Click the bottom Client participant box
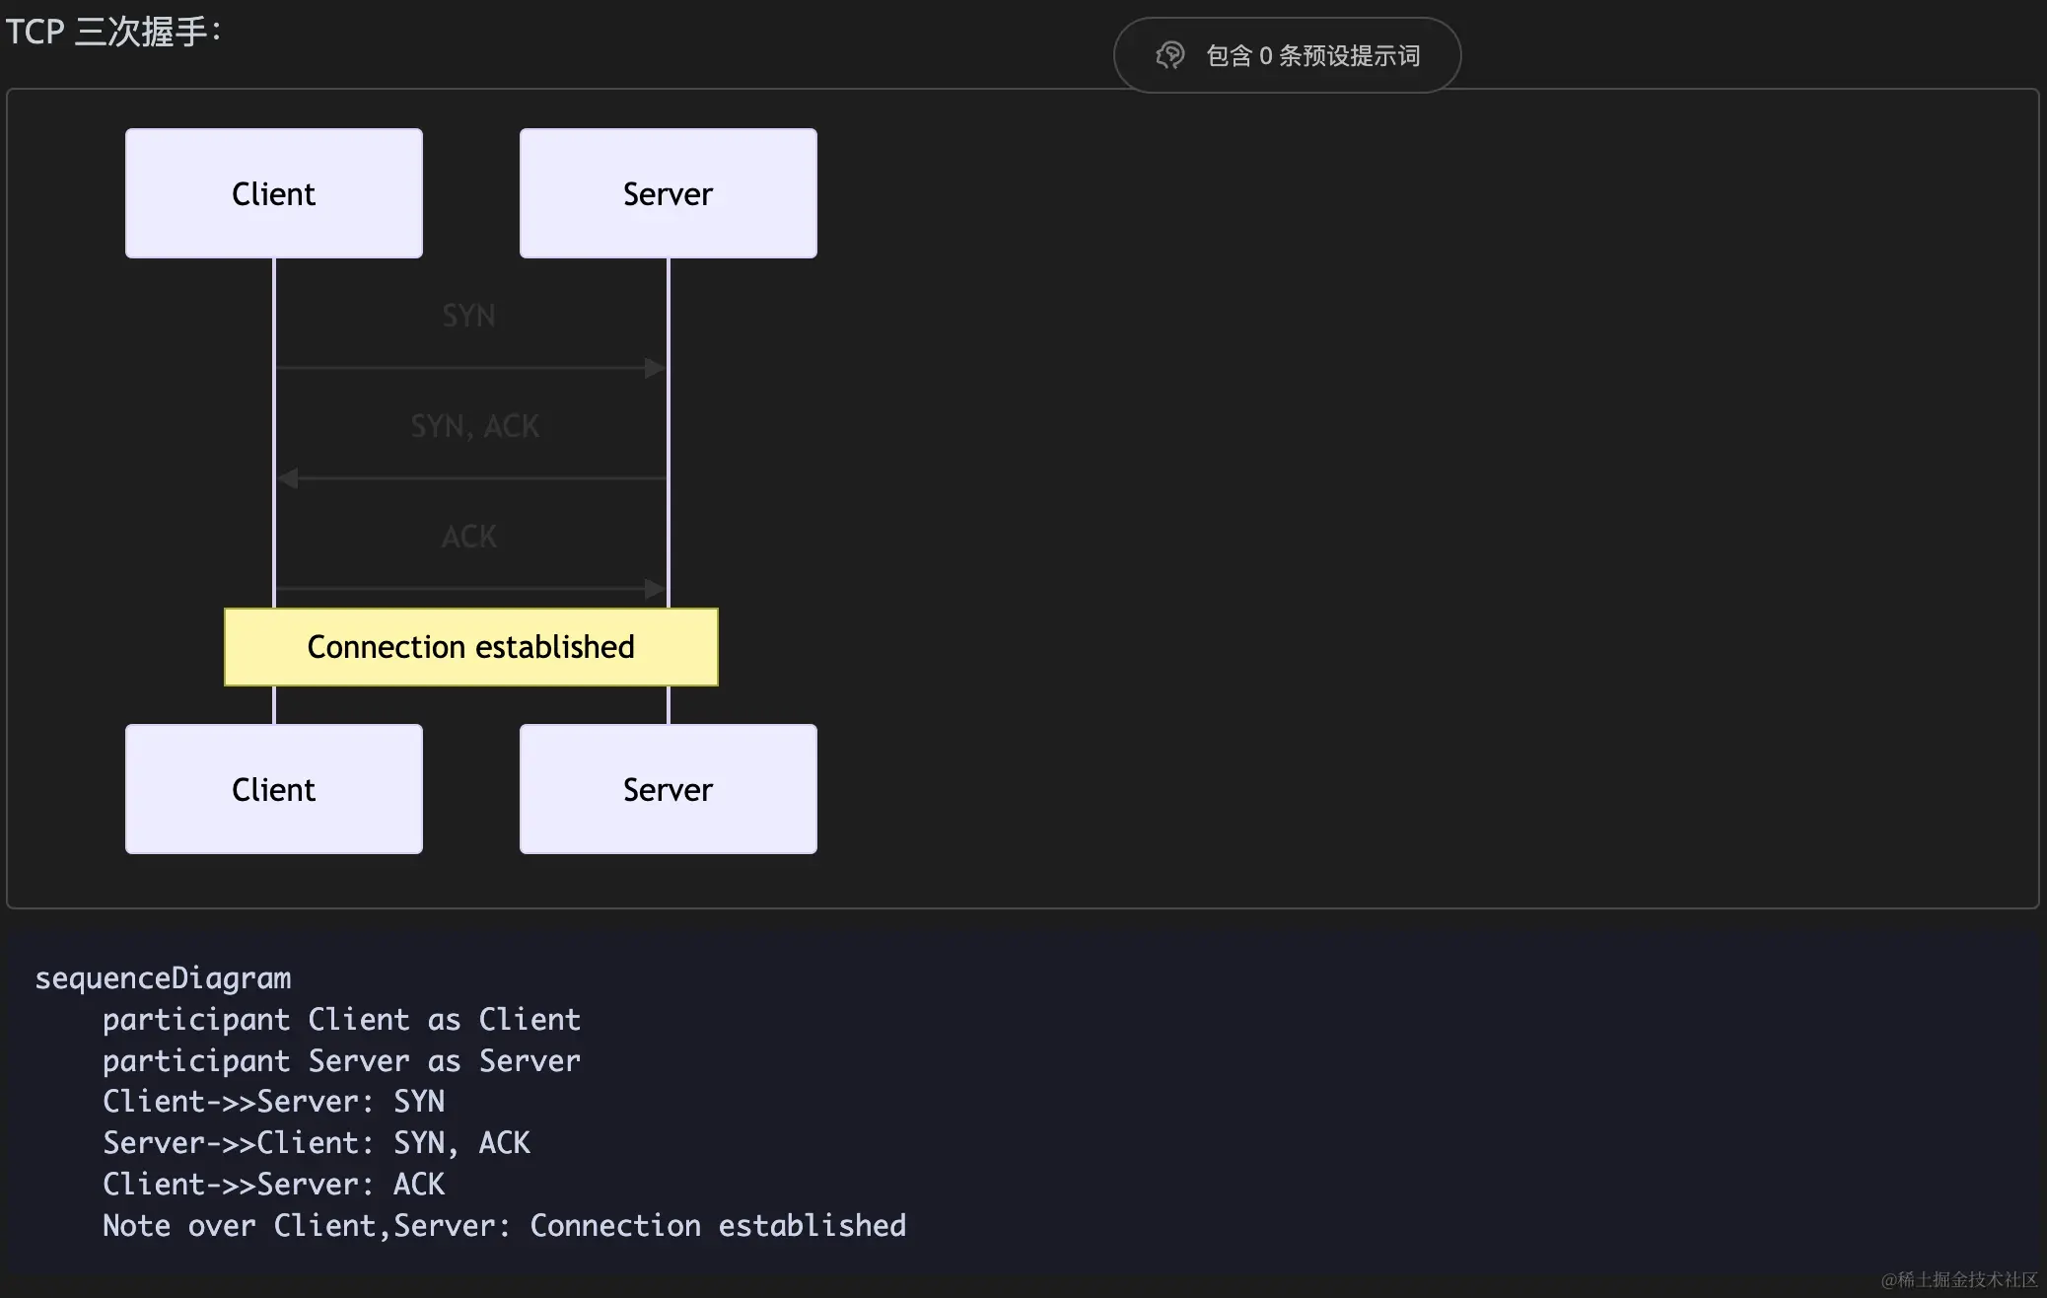The width and height of the screenshot is (2047, 1298). click(x=274, y=789)
